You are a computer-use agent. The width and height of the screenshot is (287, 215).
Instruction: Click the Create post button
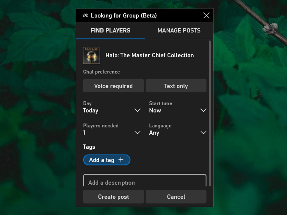tap(114, 197)
